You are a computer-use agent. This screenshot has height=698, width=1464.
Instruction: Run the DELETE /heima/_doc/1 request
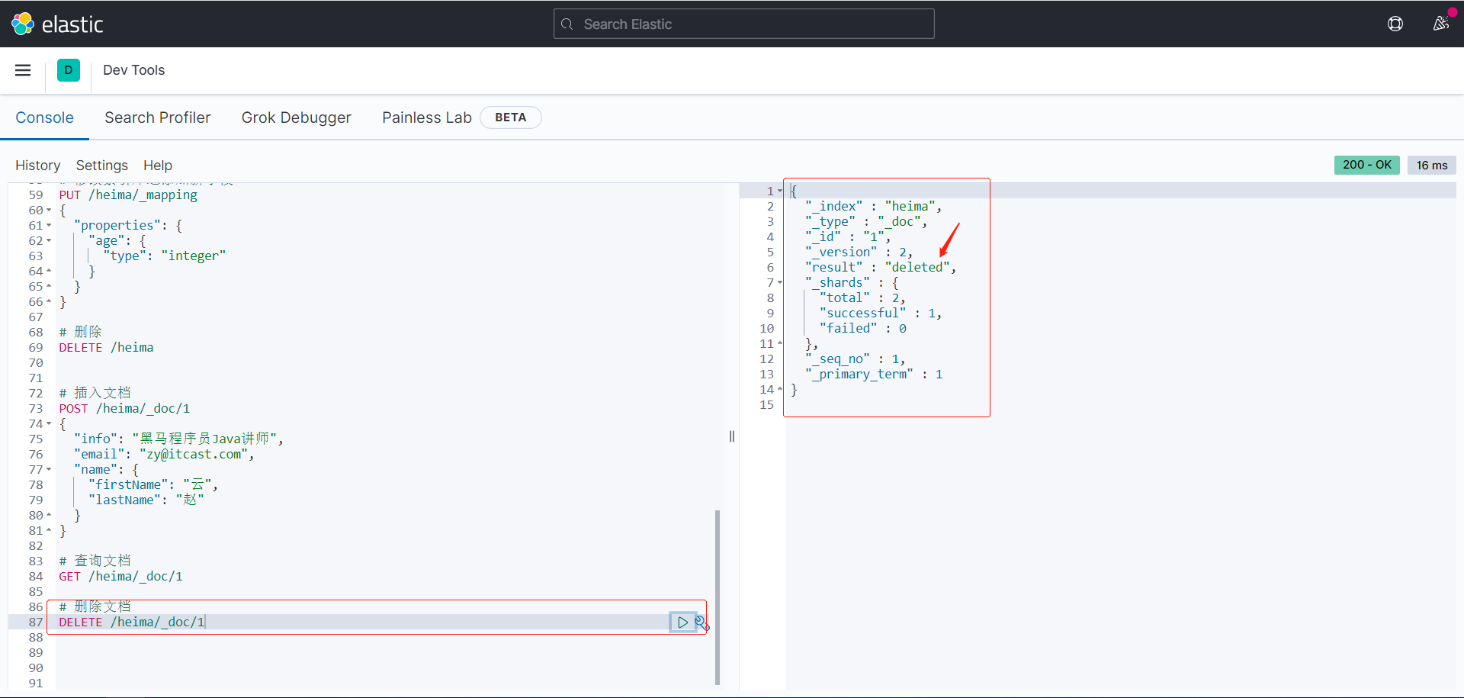click(x=682, y=622)
